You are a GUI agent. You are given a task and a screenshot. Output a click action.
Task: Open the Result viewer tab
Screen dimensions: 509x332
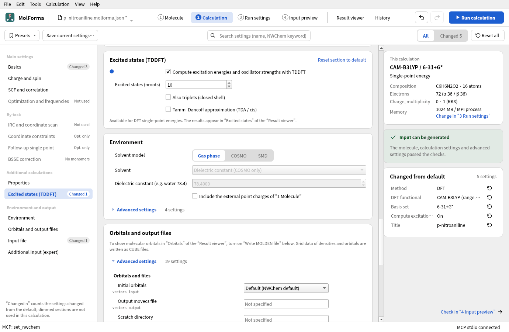tap(350, 18)
